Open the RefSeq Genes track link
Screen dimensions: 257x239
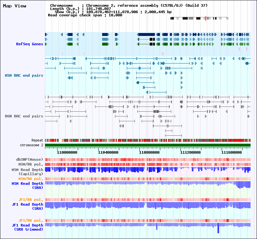pyautogui.click(x=30, y=44)
